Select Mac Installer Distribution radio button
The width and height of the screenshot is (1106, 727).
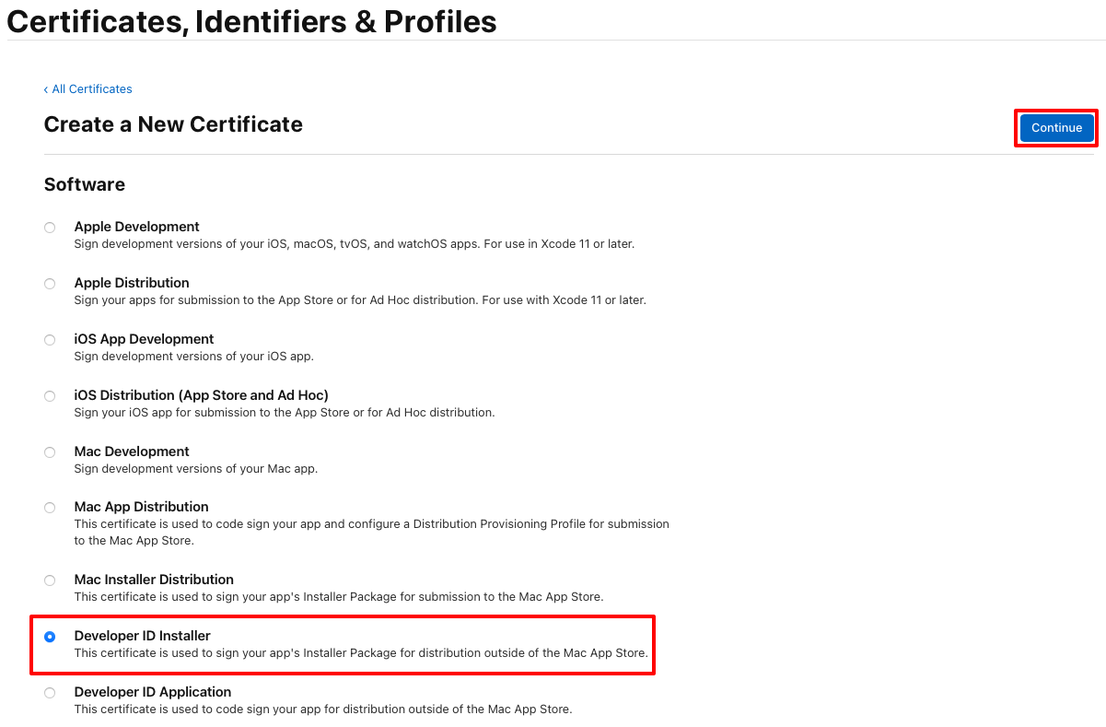[x=50, y=580]
